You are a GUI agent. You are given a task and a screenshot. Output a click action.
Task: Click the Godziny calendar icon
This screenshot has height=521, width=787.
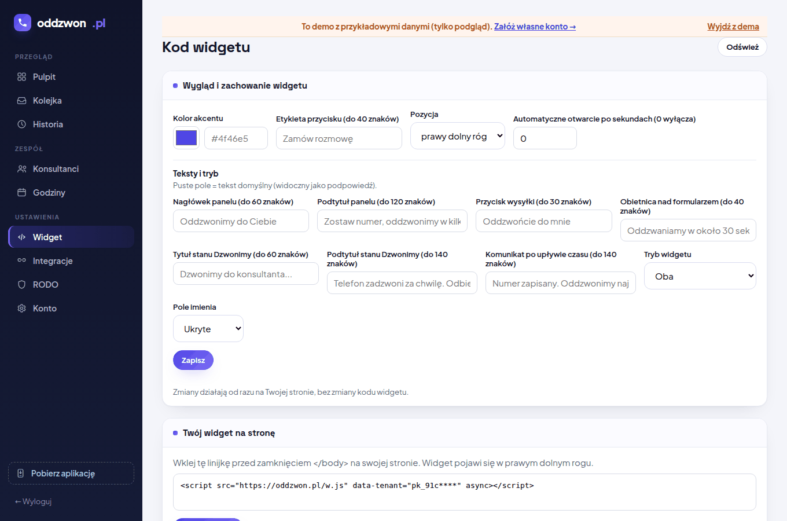(x=22, y=193)
